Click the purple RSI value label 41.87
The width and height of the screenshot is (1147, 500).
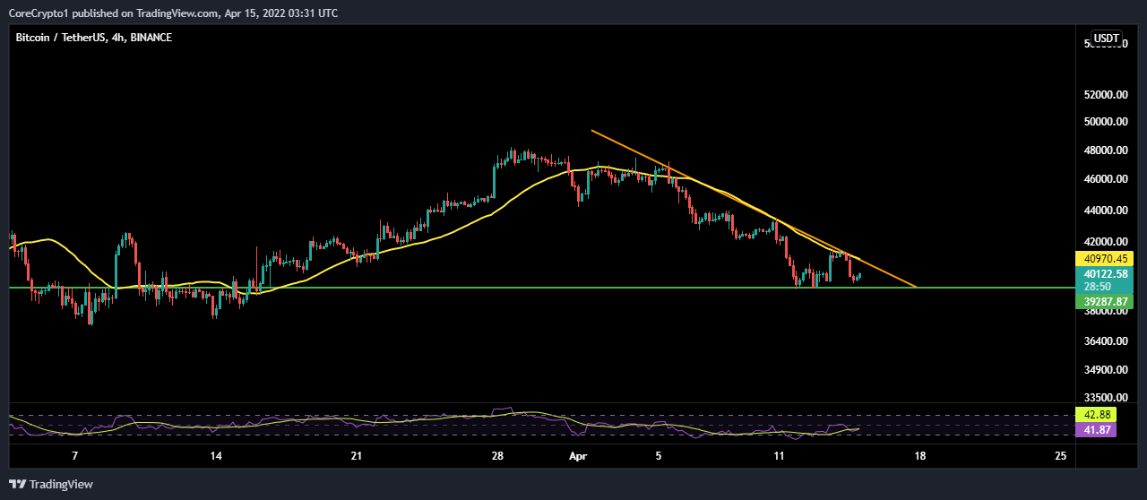click(x=1098, y=430)
